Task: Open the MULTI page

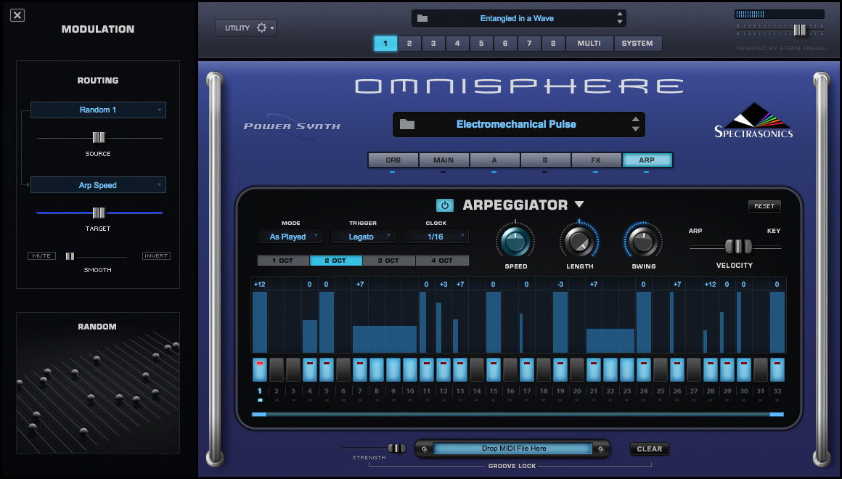Action: pos(589,44)
